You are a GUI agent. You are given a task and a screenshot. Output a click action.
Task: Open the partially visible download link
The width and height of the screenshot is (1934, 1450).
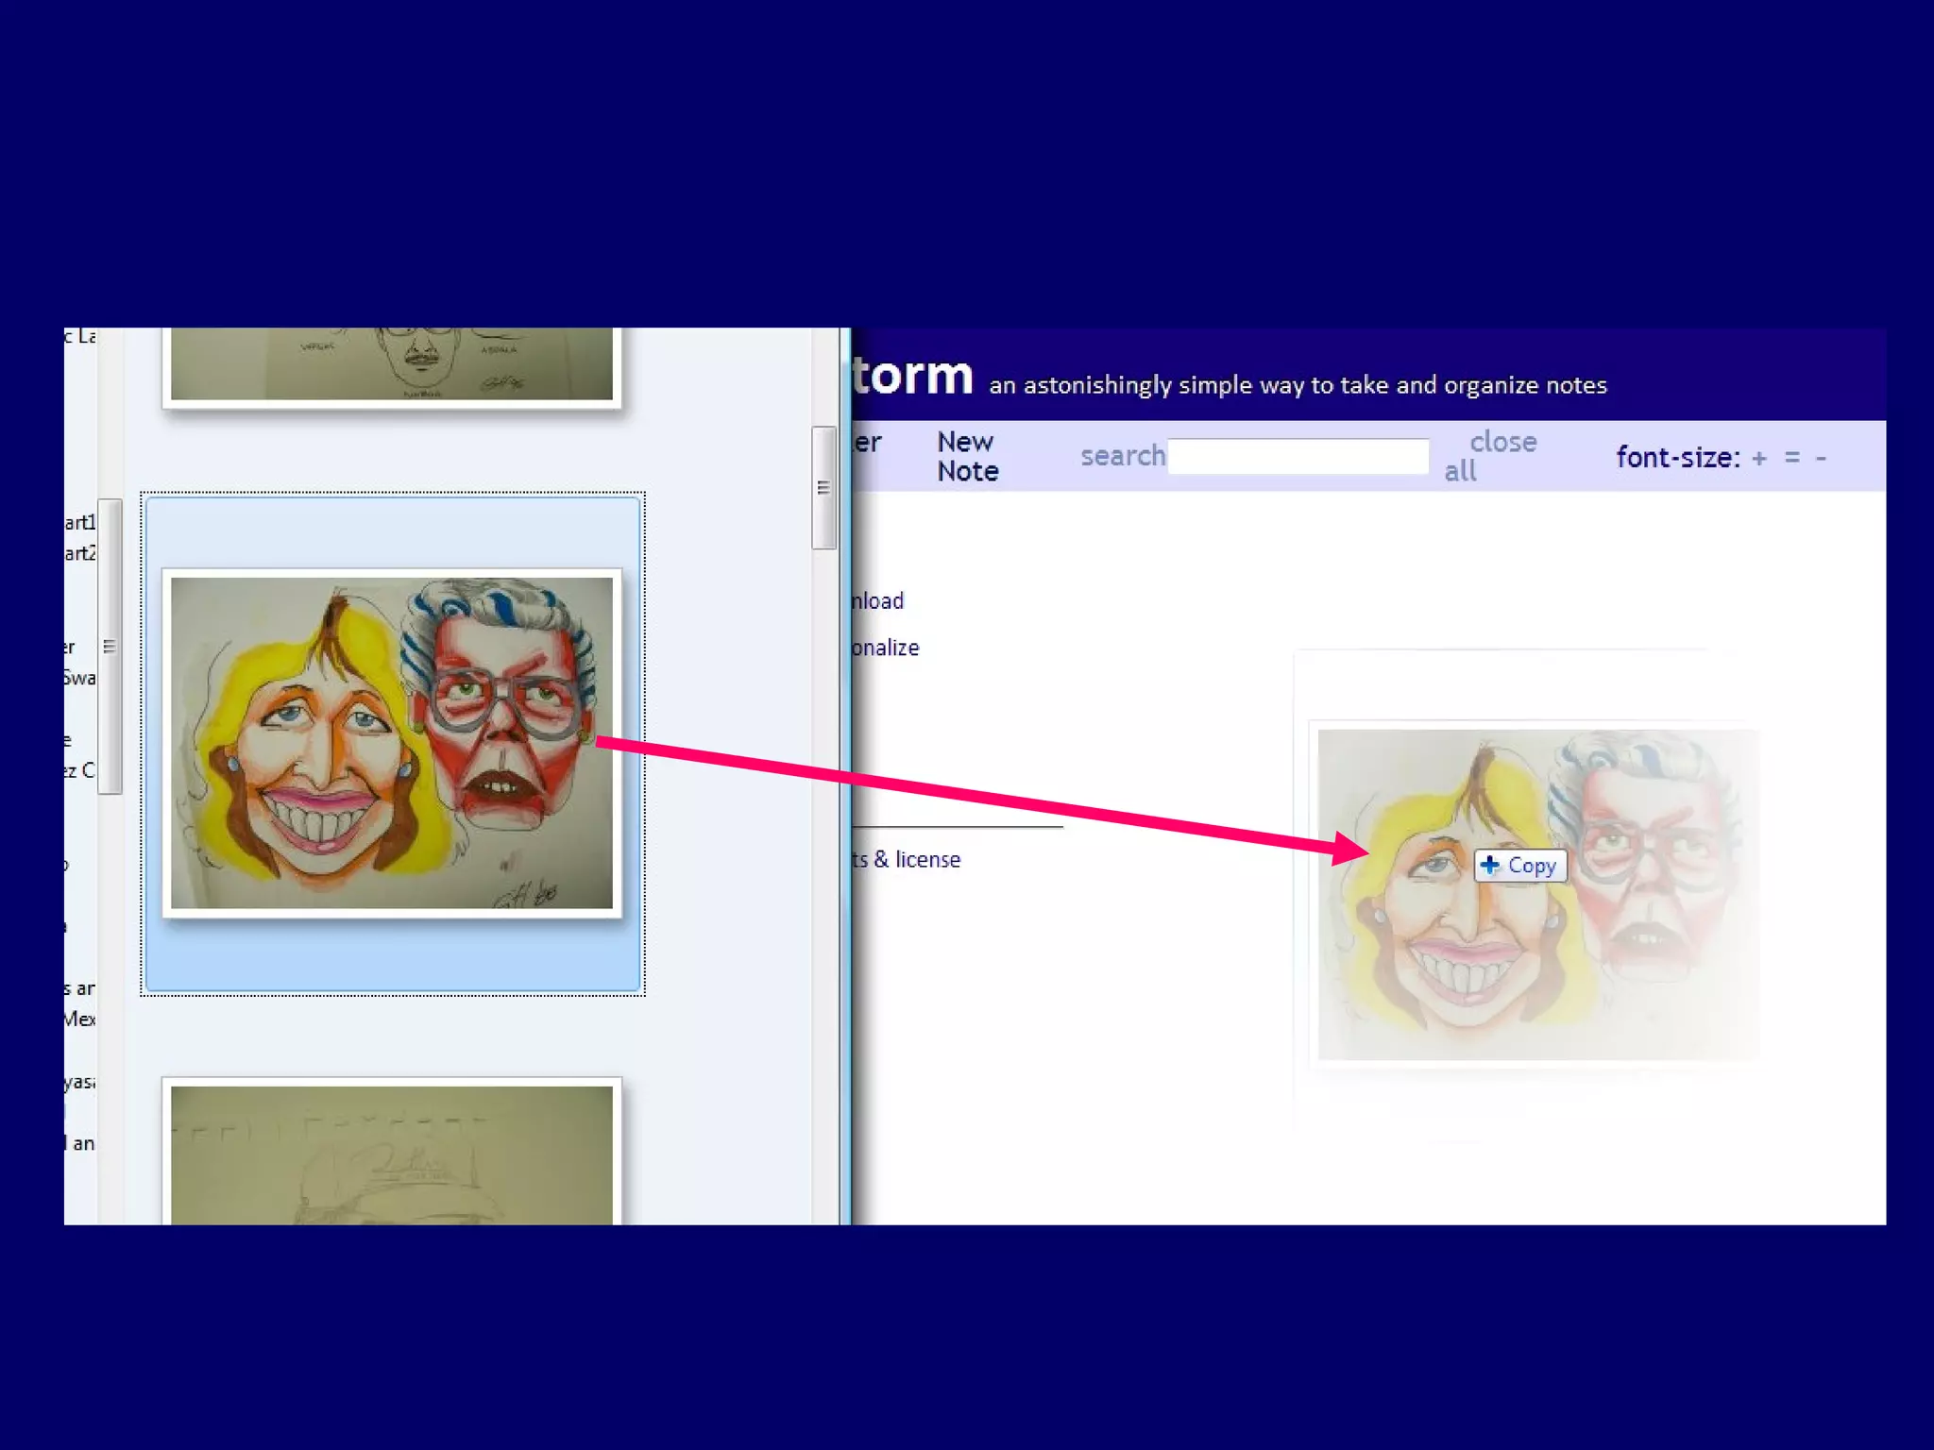point(877,601)
